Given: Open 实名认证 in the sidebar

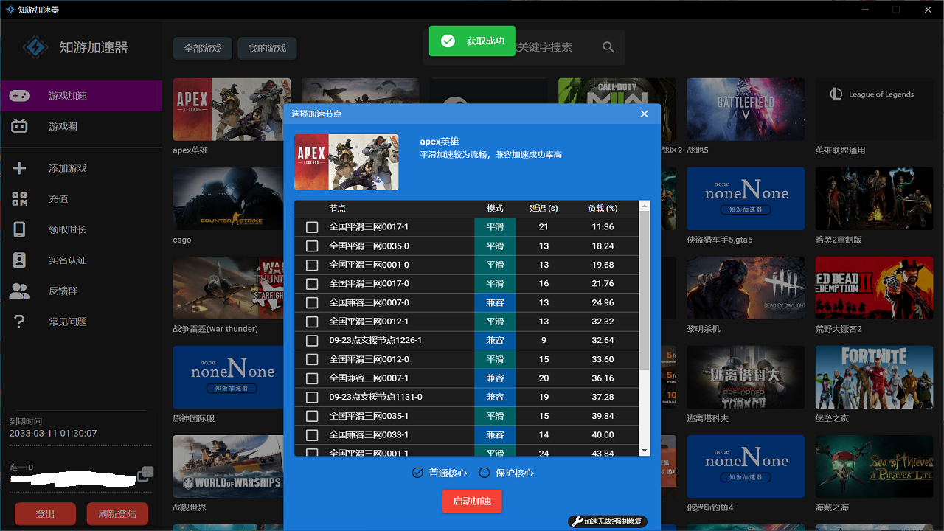Looking at the screenshot, I should pyautogui.click(x=81, y=260).
